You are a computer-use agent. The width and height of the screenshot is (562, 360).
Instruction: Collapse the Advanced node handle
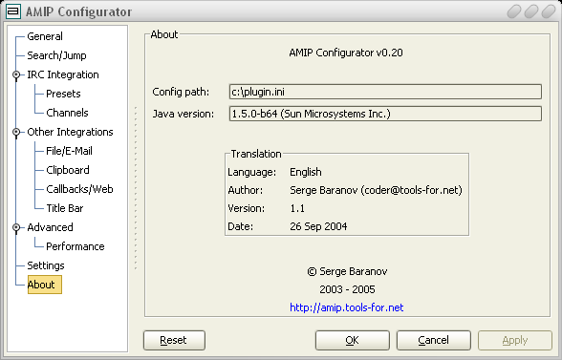click(x=16, y=227)
